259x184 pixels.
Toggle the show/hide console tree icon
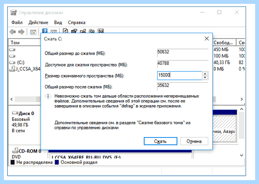pos(33,32)
